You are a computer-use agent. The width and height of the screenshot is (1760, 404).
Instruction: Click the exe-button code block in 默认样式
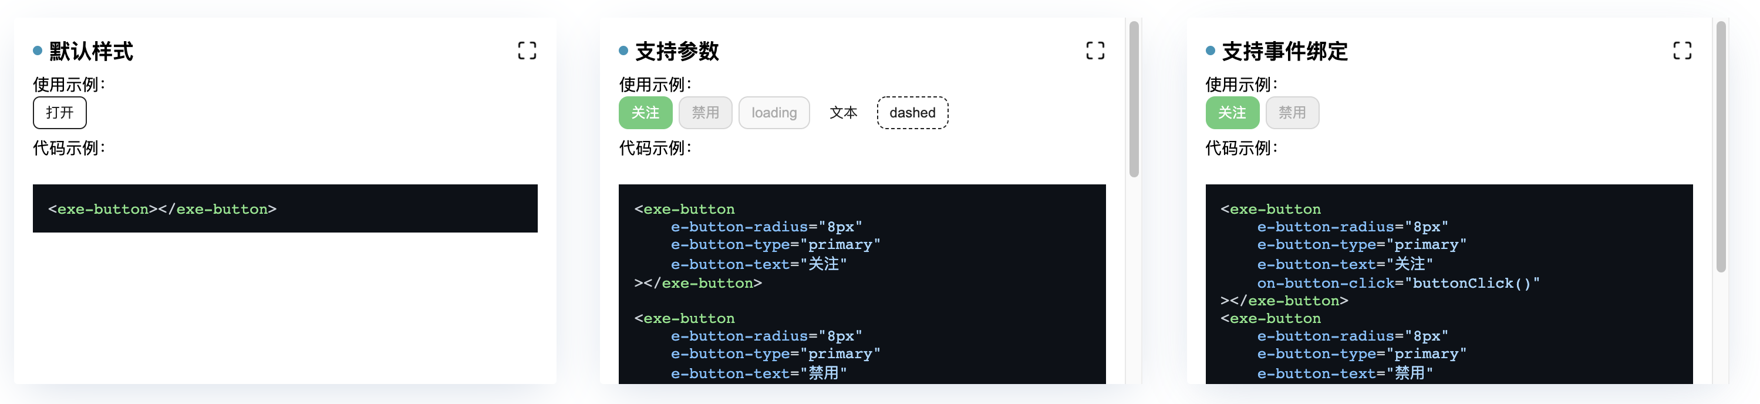point(285,208)
